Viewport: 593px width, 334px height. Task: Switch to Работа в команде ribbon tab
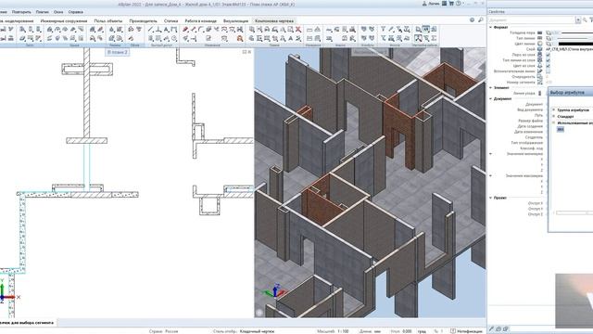200,20
